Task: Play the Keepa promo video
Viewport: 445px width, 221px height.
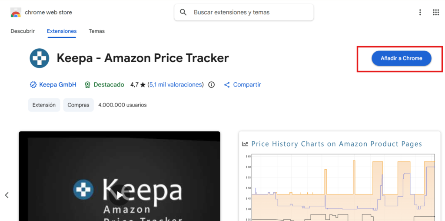Action: pyautogui.click(x=120, y=195)
